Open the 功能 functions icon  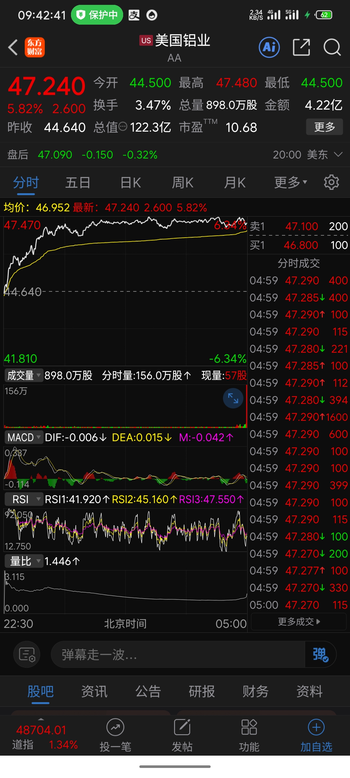[x=249, y=735]
